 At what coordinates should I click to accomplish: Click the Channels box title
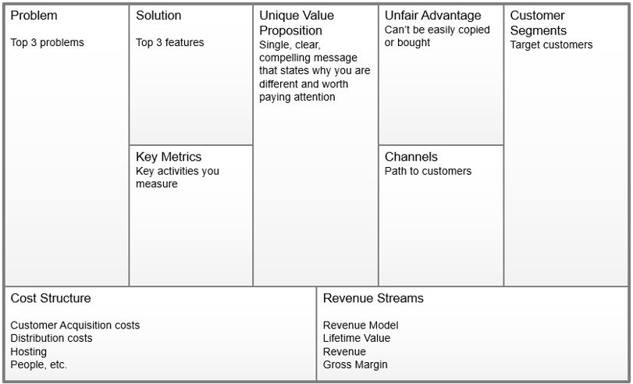[x=411, y=157]
